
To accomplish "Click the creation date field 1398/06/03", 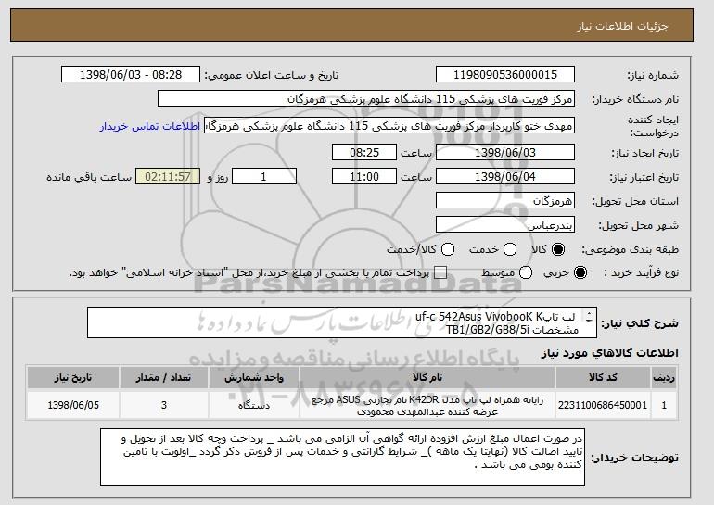I will pyautogui.click(x=505, y=152).
